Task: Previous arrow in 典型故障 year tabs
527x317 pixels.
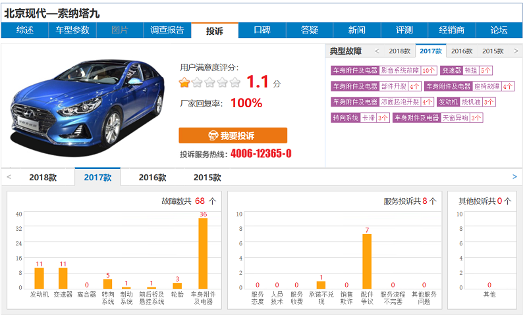Action: pyautogui.click(x=377, y=51)
